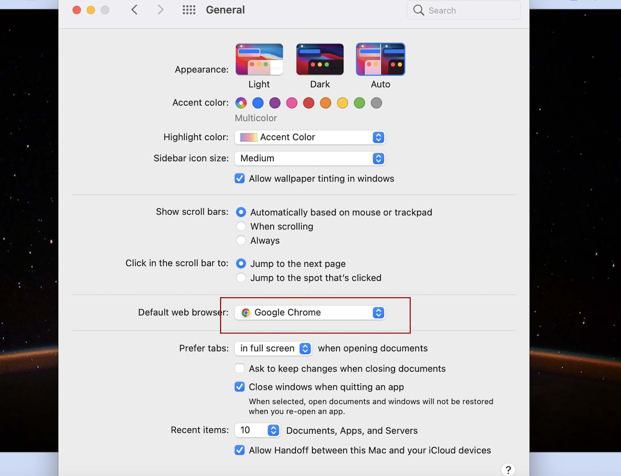Click the Recent items: label
This screenshot has width=621, height=476.
pyautogui.click(x=199, y=430)
